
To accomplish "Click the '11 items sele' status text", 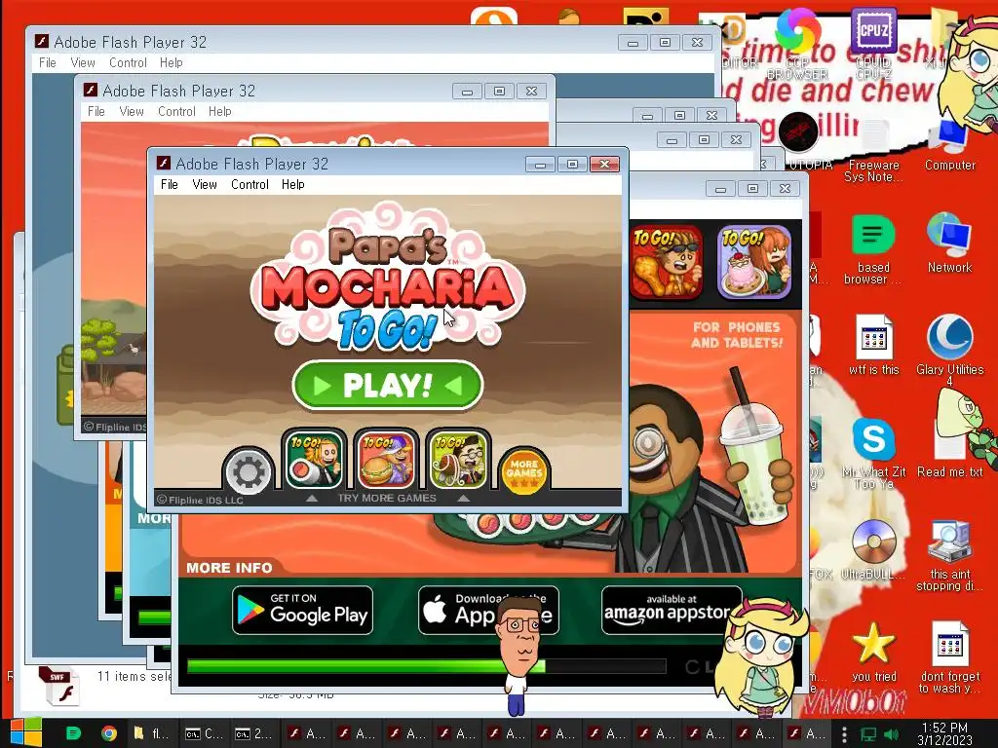I will tap(134, 676).
